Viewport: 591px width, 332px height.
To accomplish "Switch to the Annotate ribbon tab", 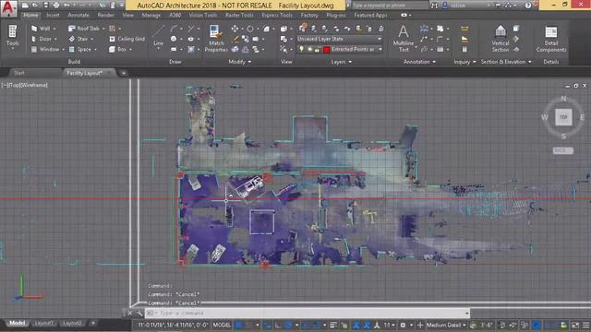I will click(x=78, y=15).
